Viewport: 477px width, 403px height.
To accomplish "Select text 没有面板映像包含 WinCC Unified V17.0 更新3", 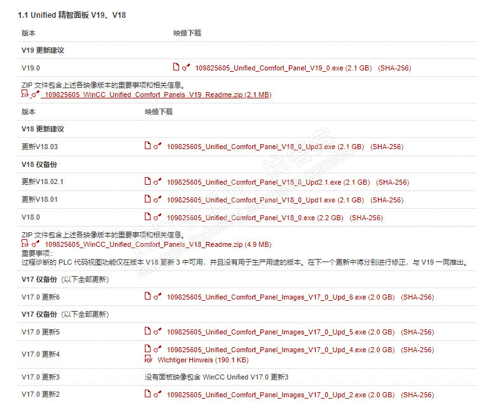I will click(217, 377).
